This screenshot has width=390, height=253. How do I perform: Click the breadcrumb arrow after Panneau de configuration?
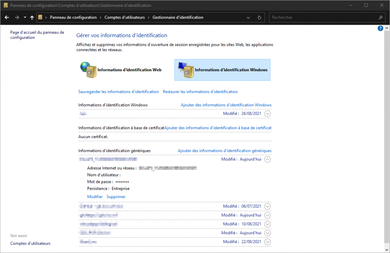pyautogui.click(x=101, y=18)
